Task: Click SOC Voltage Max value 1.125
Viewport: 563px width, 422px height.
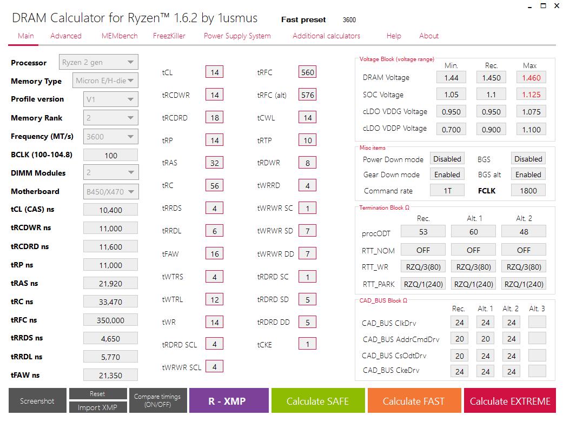Action: click(531, 95)
